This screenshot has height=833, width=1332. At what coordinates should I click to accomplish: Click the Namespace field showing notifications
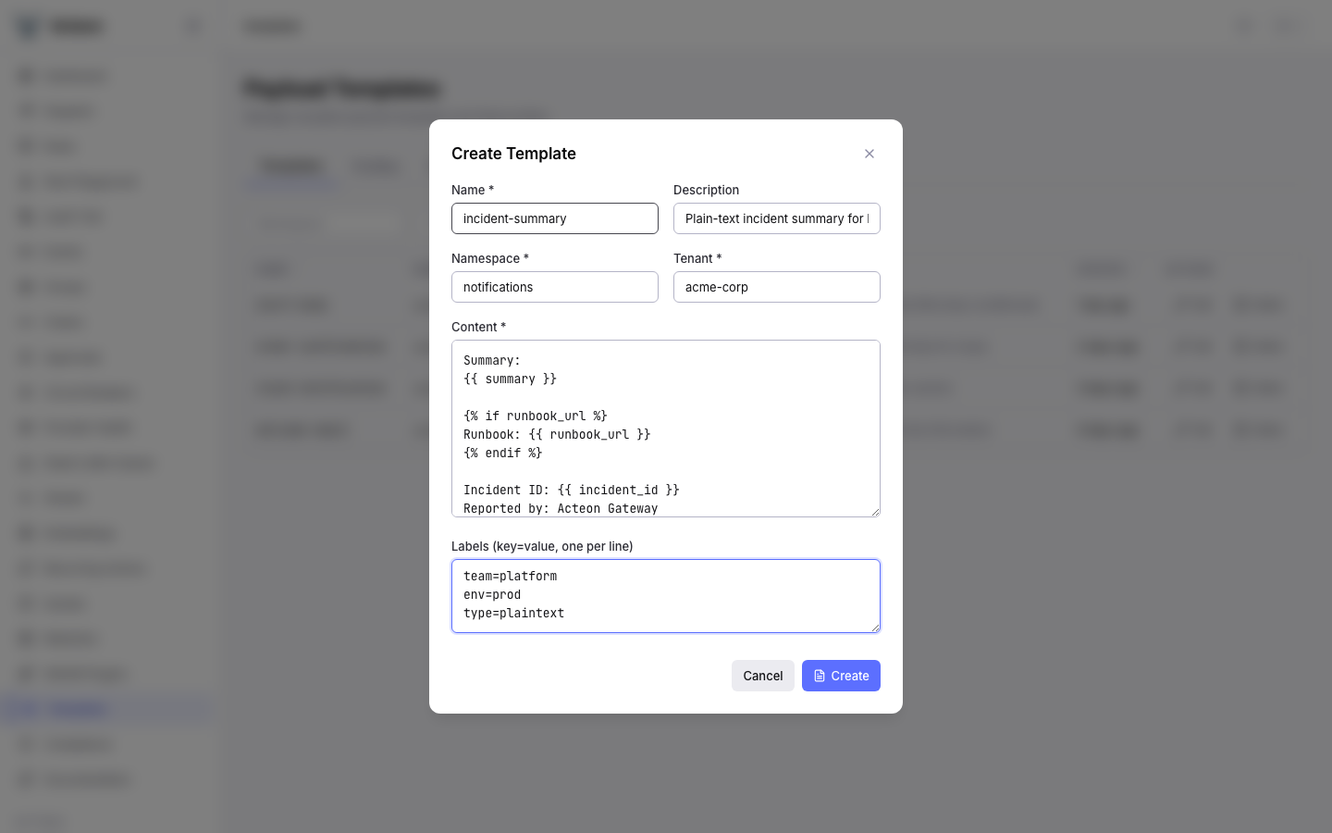pyautogui.click(x=555, y=287)
